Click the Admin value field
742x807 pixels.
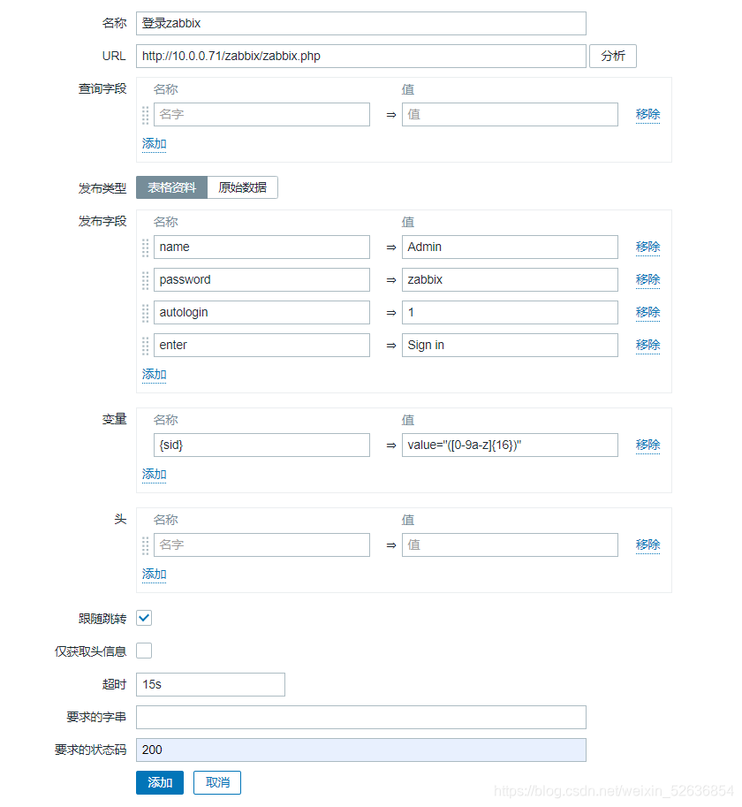point(510,247)
